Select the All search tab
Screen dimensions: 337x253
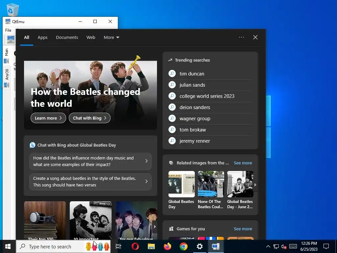tap(27, 38)
